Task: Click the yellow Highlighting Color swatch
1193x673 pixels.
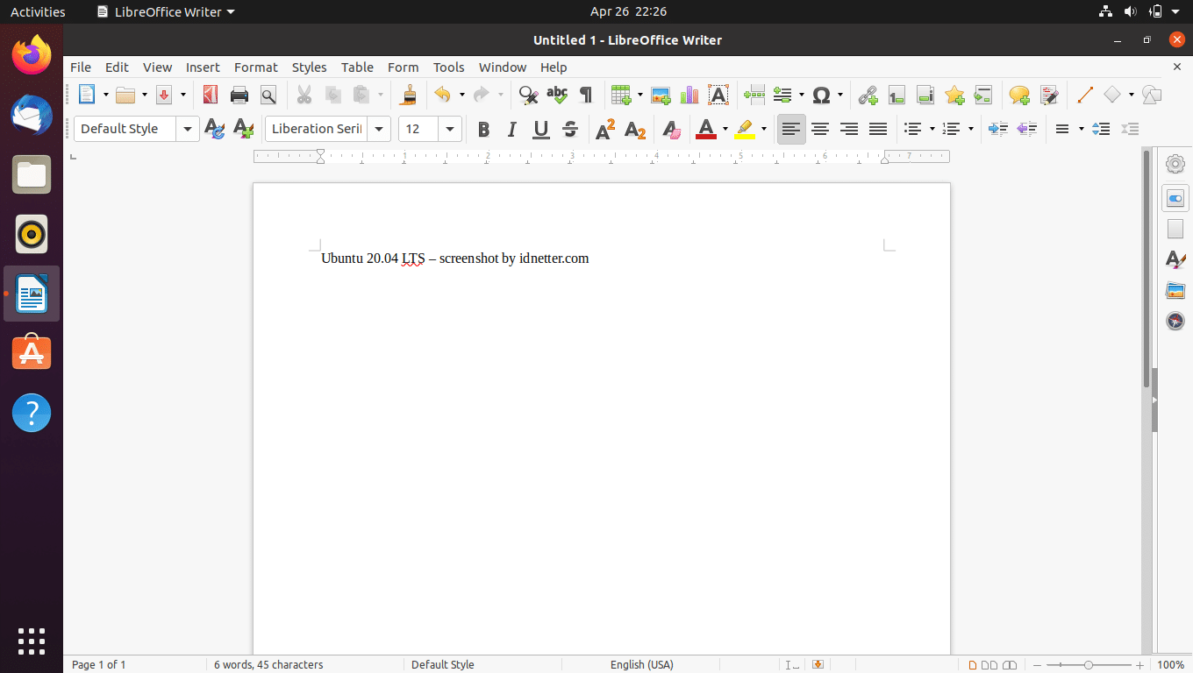Action: click(x=745, y=130)
